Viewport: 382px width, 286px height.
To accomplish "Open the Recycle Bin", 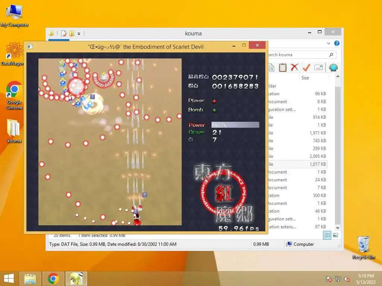I will (x=363, y=248).
